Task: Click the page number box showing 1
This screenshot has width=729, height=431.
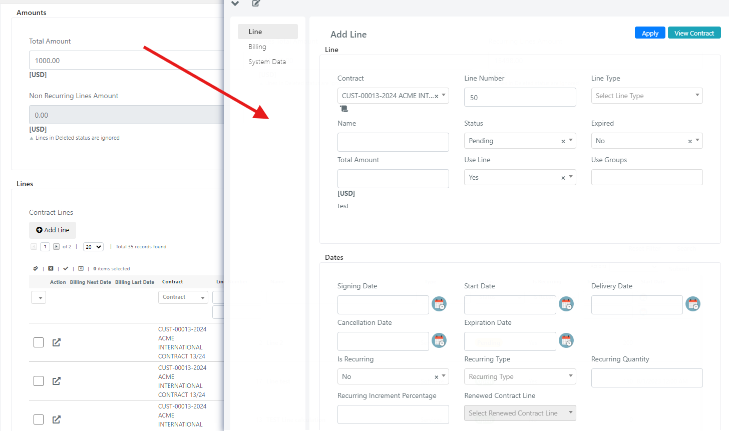Action: point(45,247)
